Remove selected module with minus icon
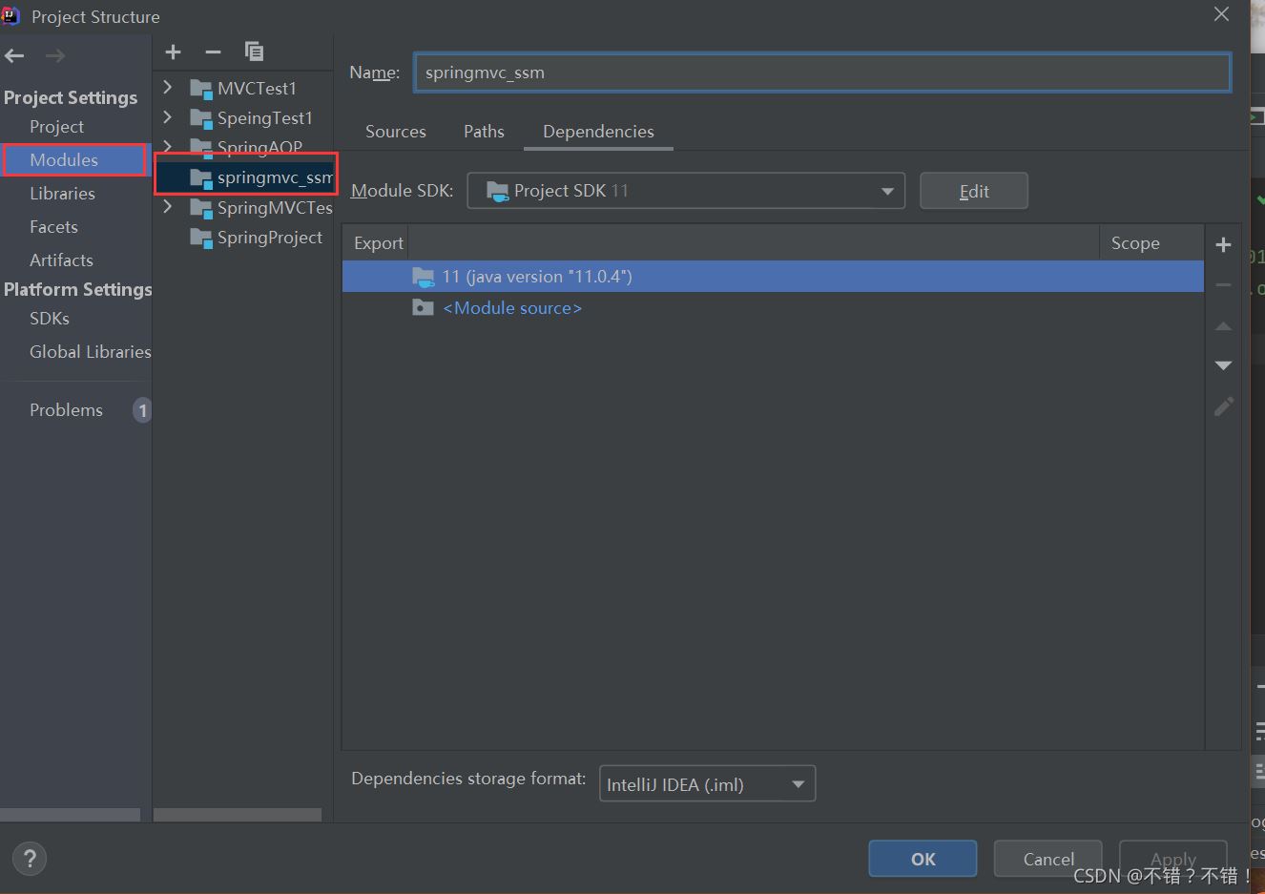The height and width of the screenshot is (894, 1265). (213, 52)
